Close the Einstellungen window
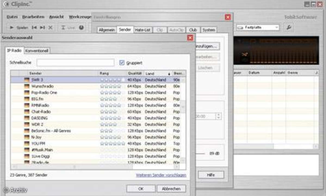 point(228,17)
